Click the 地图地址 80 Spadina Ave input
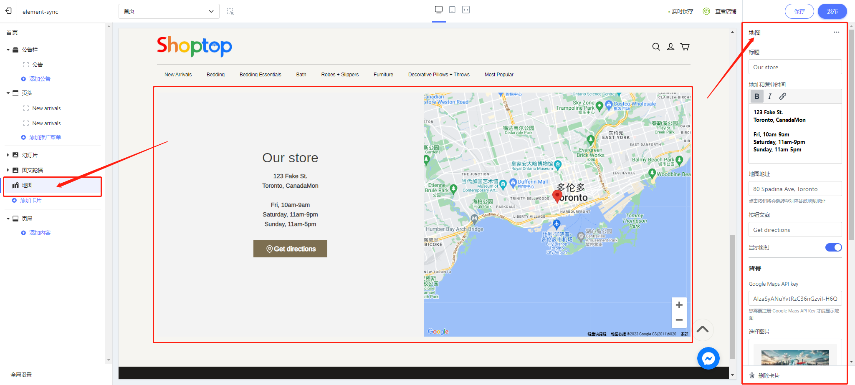Viewport: 855px width, 385px height. (x=795, y=189)
